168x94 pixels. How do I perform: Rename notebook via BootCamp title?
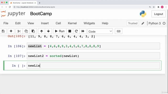(x=41, y=14)
